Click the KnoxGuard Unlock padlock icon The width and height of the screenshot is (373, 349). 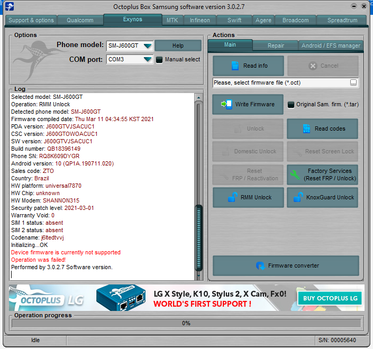(x=298, y=197)
